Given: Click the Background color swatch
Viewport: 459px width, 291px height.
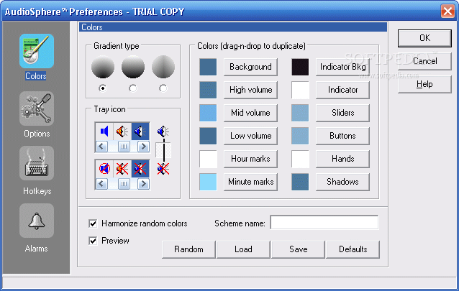Looking at the screenshot, I should [x=208, y=67].
